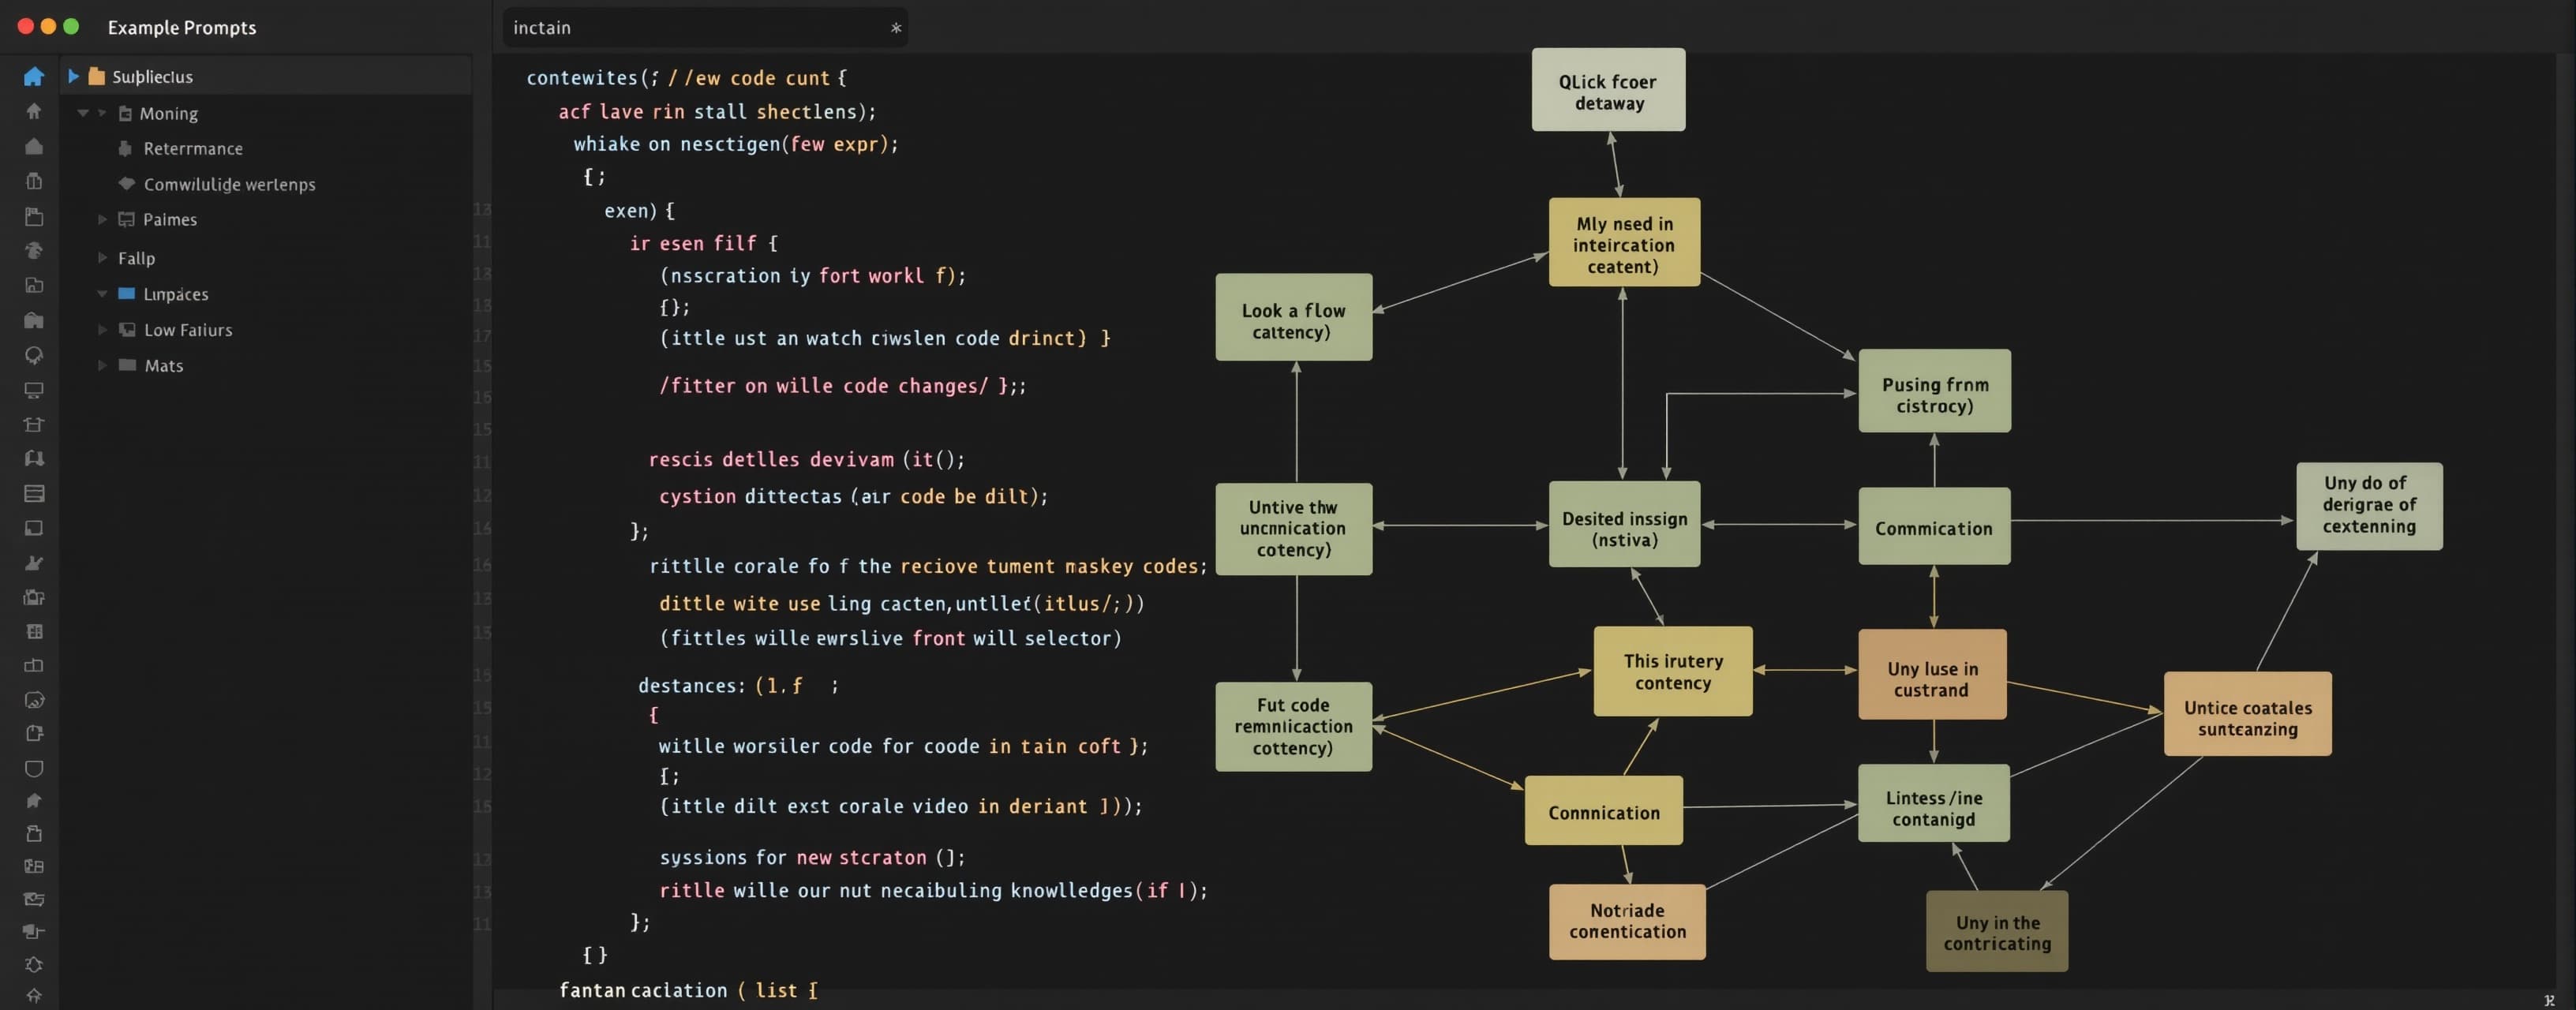
Task: Collapse the Suplieclus root folder arrow
Action: coord(73,76)
